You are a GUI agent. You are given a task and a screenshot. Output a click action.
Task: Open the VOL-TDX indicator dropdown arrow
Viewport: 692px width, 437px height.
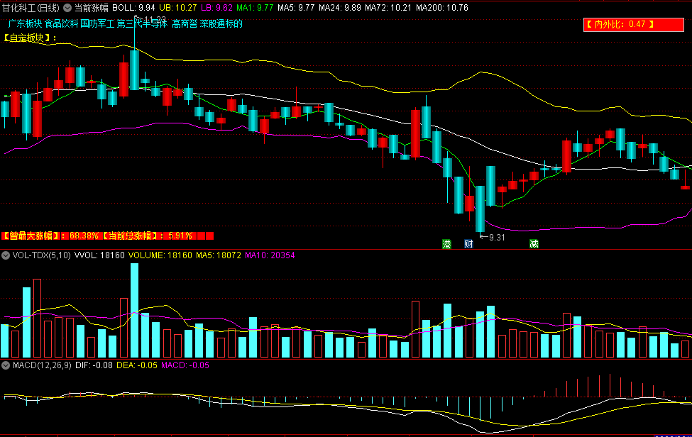5,255
